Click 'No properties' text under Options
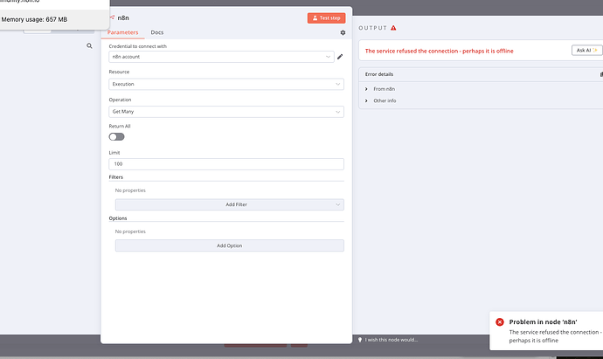Viewport: 603px width, 359px height. [130, 231]
